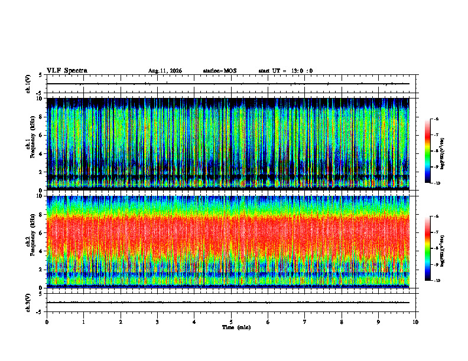Click the -10 label on ch.2 color scale
Image resolution: width=468 pixels, height=361 pixels.
[435, 281]
